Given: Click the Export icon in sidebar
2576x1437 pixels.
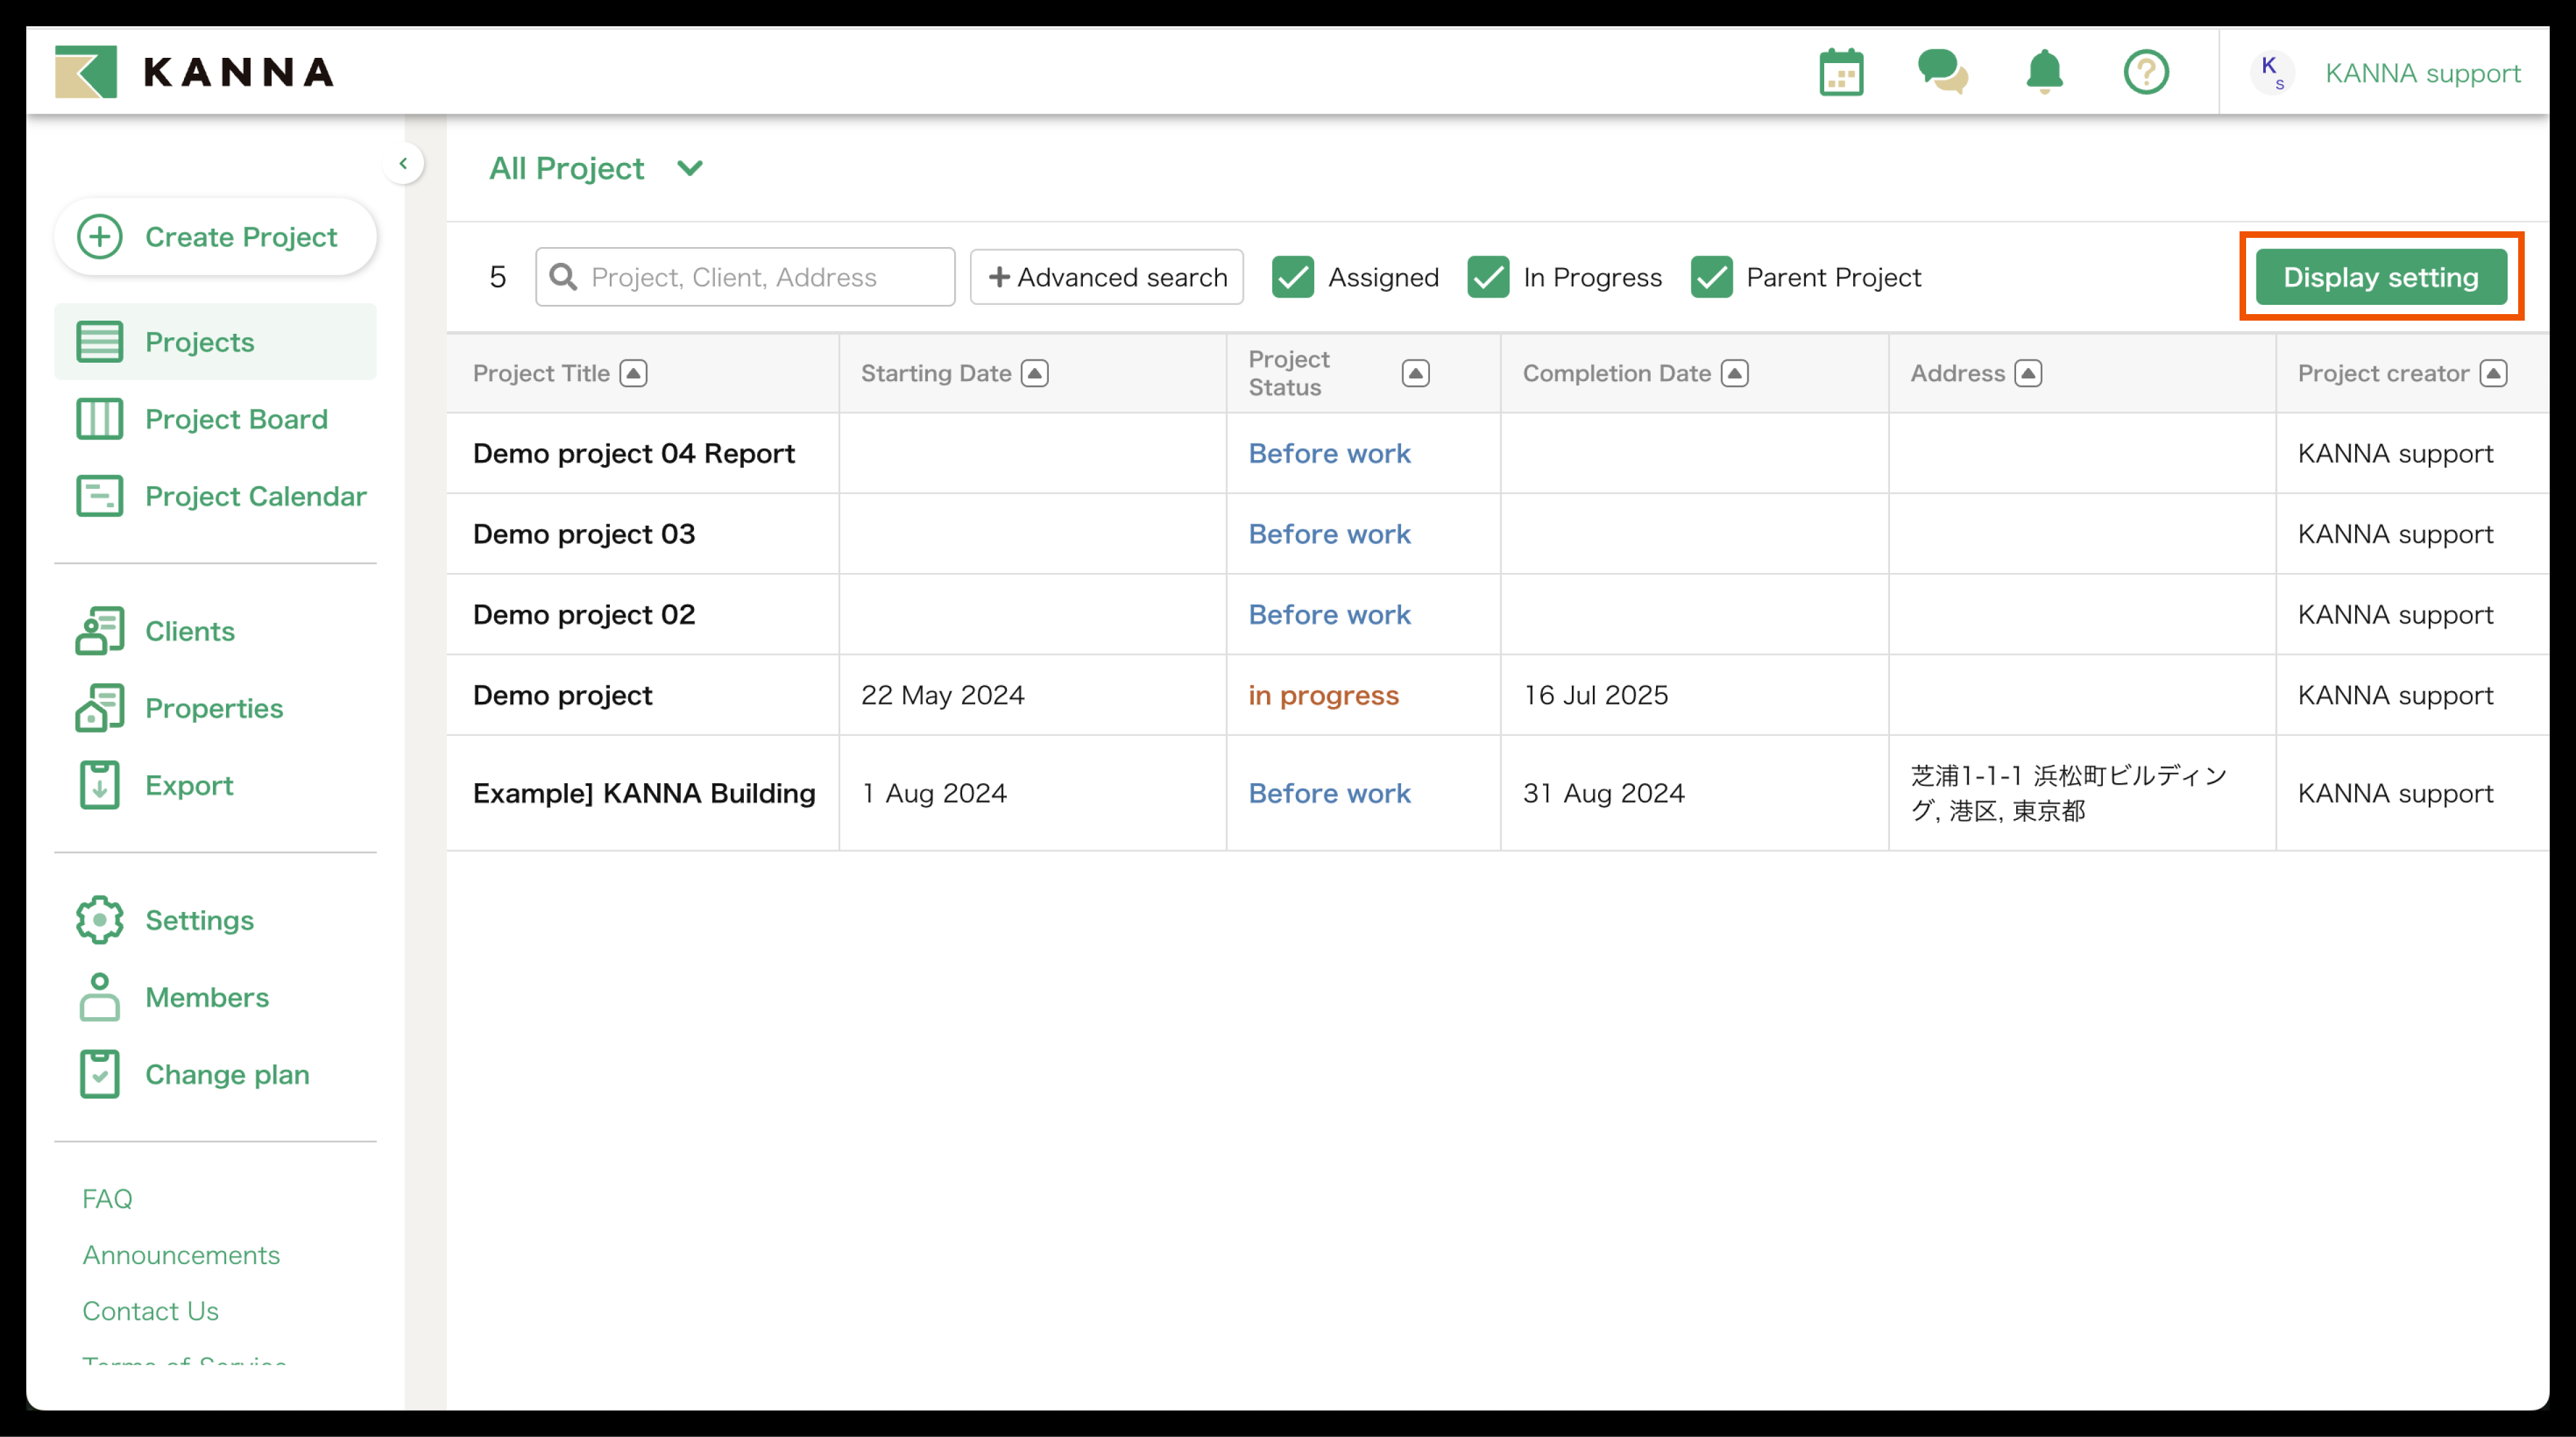Looking at the screenshot, I should [100, 785].
